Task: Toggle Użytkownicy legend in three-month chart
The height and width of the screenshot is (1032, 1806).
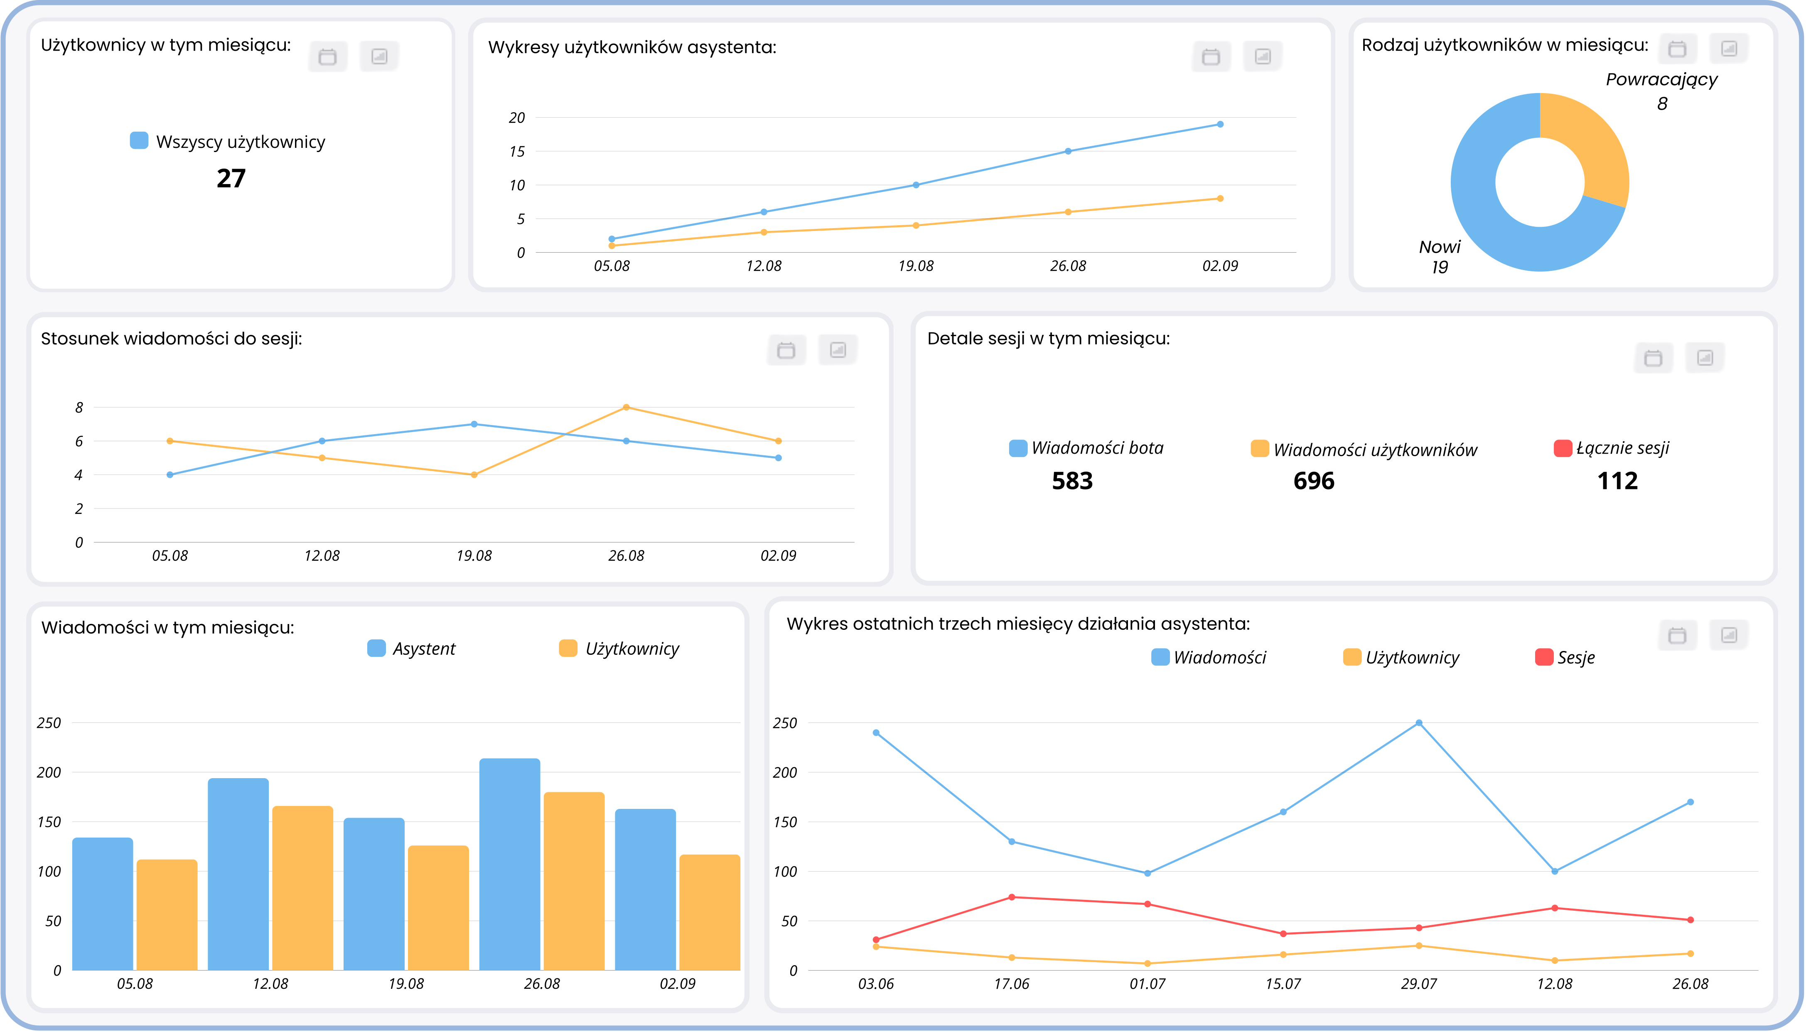Action: pos(1401,657)
